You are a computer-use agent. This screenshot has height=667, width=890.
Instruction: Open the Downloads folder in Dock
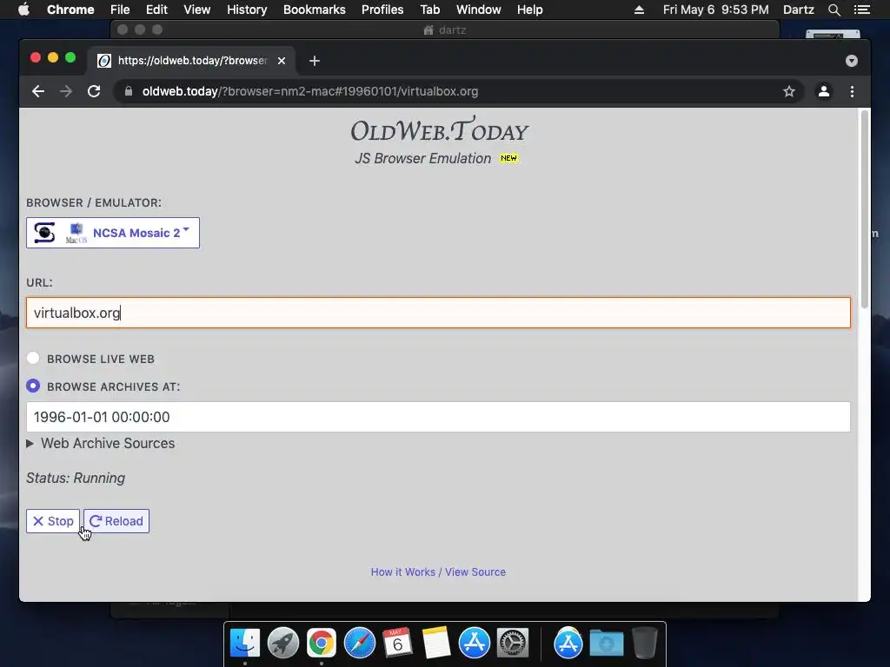(606, 644)
